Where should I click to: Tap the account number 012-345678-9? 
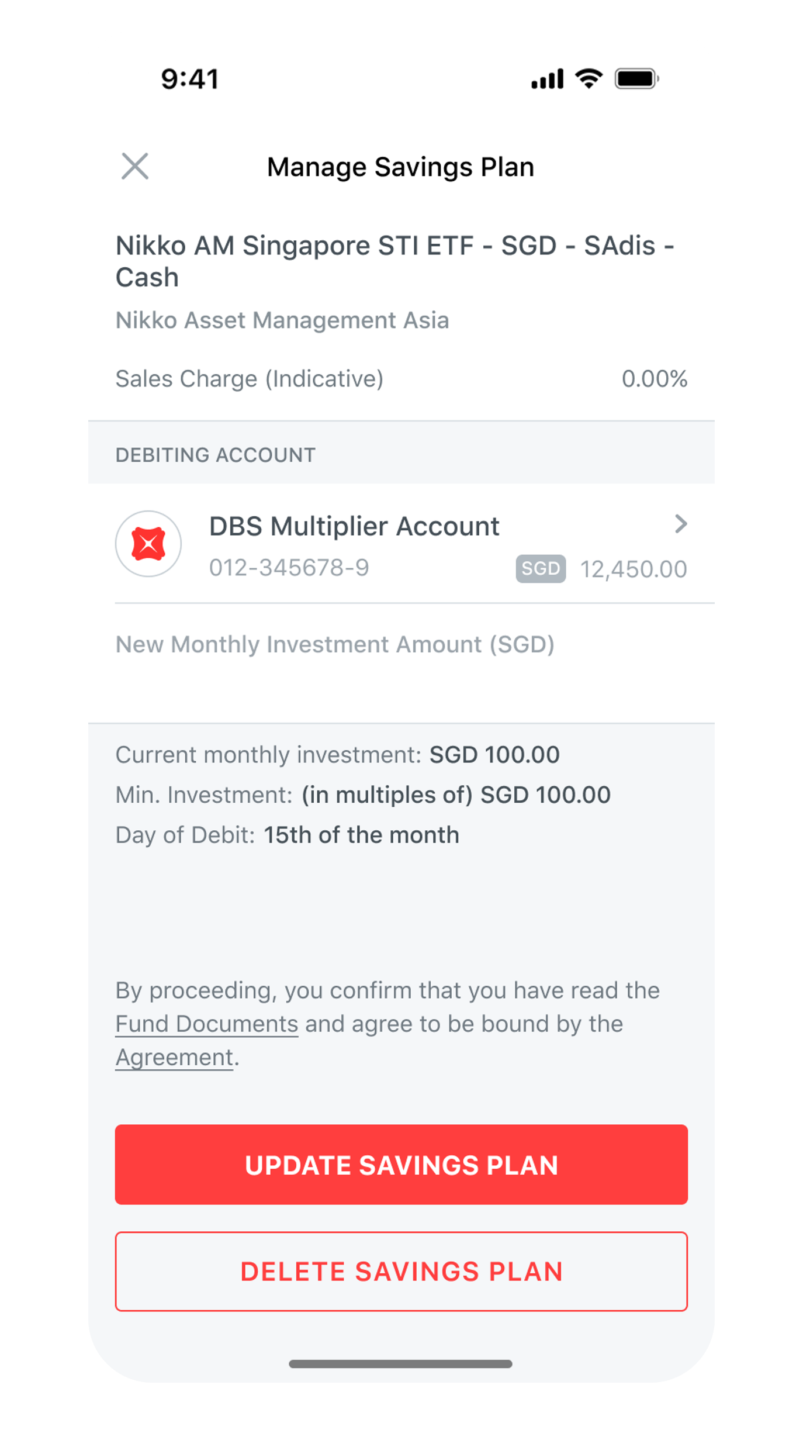(289, 568)
